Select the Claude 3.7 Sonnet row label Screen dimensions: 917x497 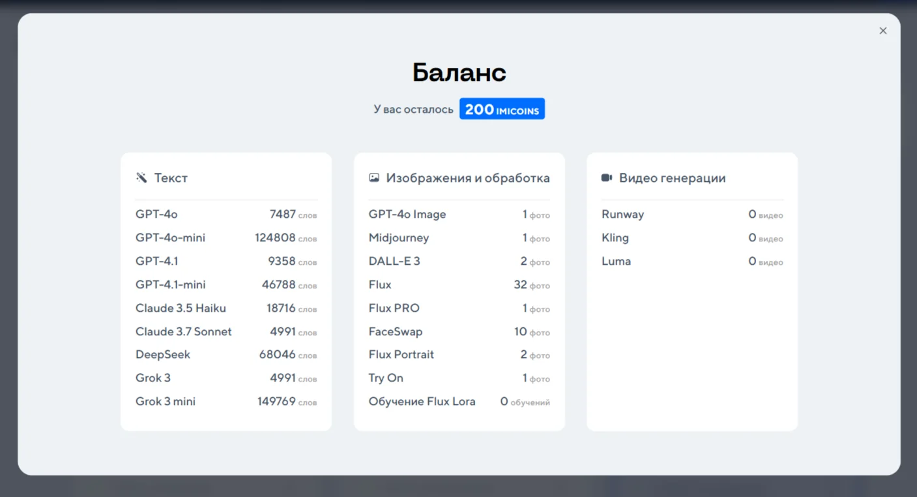[x=184, y=332]
